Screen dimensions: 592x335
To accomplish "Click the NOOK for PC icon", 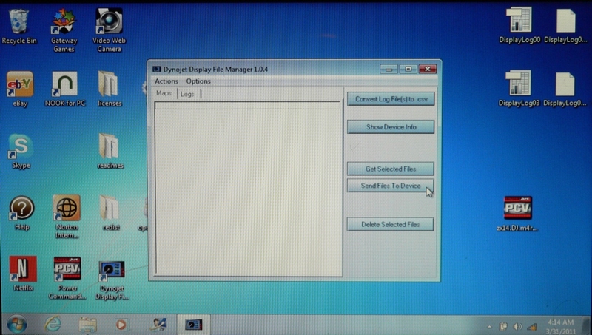I will click(x=64, y=84).
